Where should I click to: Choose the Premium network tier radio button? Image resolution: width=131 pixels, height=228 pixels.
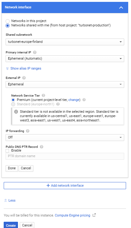click(13, 100)
